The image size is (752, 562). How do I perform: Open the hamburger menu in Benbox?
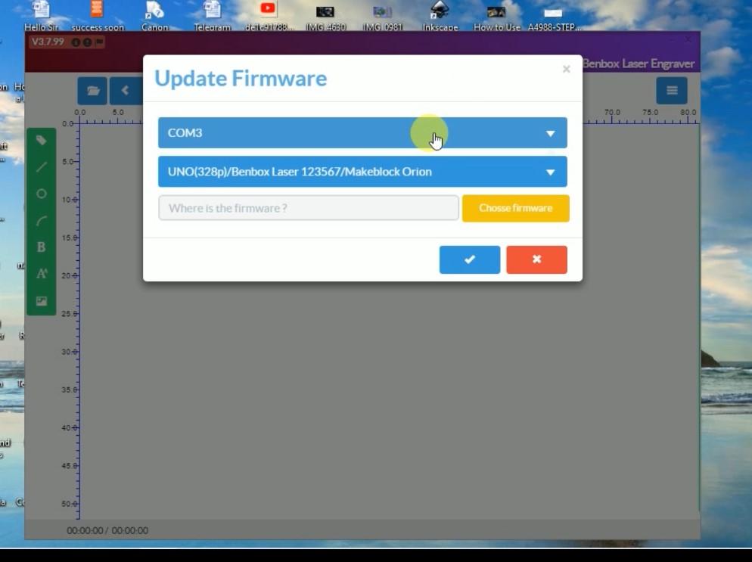[x=672, y=90]
